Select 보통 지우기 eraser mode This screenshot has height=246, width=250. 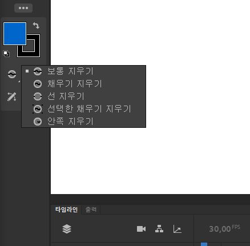click(x=84, y=71)
